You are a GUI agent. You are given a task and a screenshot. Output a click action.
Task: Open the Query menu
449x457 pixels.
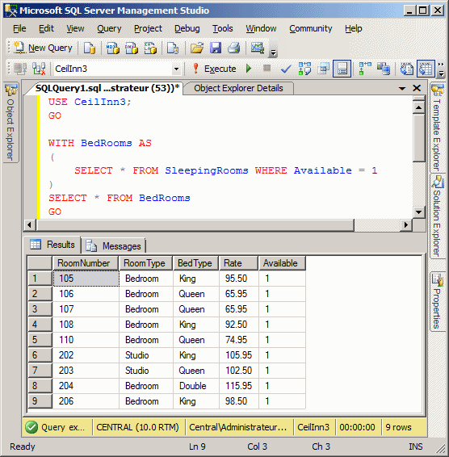pyautogui.click(x=109, y=28)
